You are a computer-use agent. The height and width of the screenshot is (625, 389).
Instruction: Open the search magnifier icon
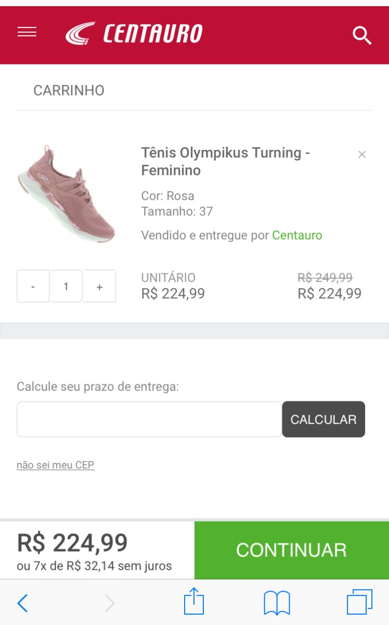[x=361, y=35]
